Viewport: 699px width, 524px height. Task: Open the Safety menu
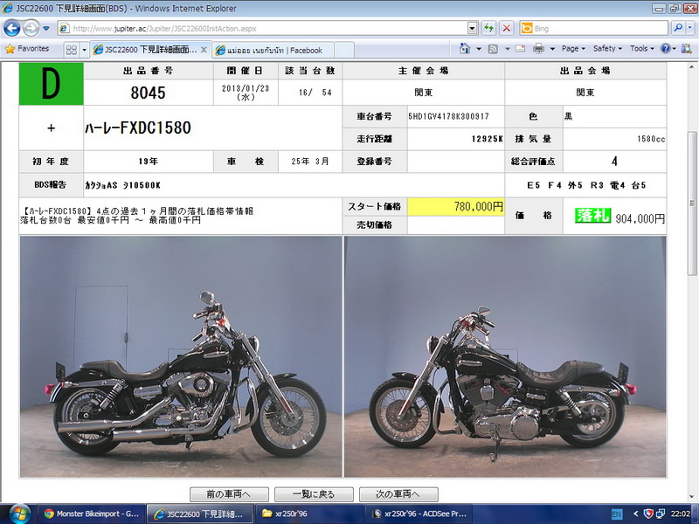607,49
